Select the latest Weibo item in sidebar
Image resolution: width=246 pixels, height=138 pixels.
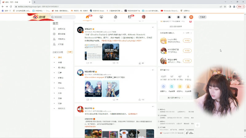coord(61,34)
